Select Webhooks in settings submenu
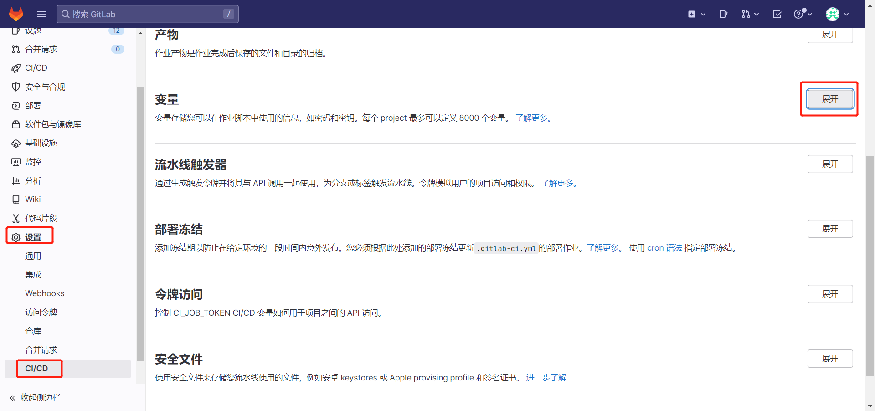Image resolution: width=875 pixels, height=411 pixels. (x=45, y=293)
